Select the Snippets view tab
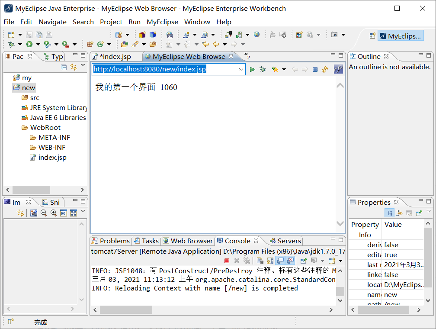 [x=51, y=202]
